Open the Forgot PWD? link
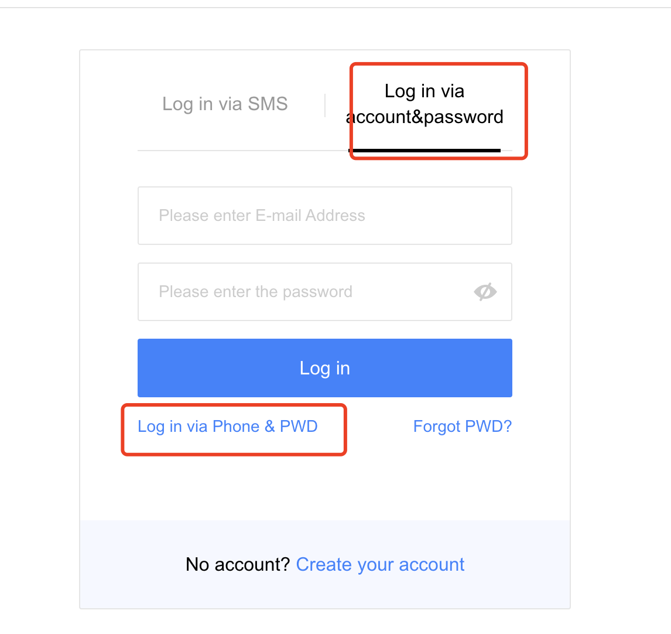This screenshot has width=671, height=634. tap(462, 427)
